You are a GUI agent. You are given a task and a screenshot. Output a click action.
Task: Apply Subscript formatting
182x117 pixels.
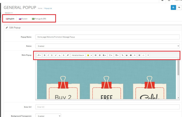pyautogui.click(x=59, y=55)
